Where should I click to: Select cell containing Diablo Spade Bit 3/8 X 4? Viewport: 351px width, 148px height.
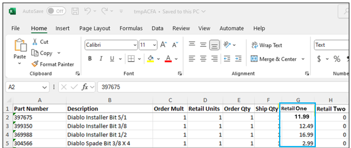(x=109, y=143)
